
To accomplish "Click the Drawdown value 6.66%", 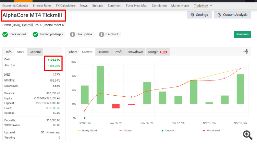I will point(56,86).
